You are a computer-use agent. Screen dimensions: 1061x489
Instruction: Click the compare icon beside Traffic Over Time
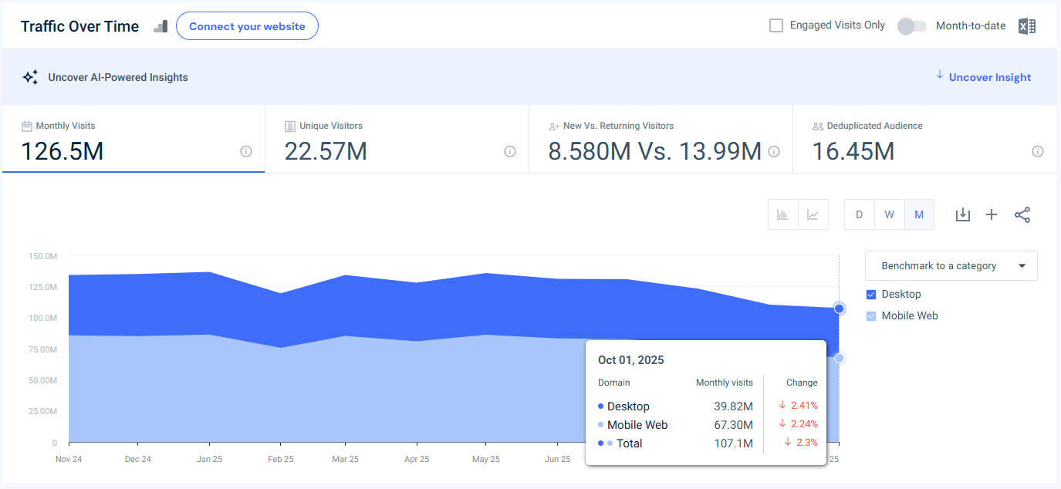click(x=160, y=25)
